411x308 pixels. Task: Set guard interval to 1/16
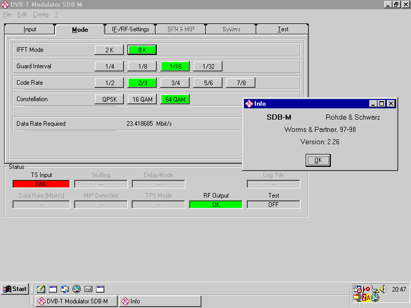[x=175, y=67]
